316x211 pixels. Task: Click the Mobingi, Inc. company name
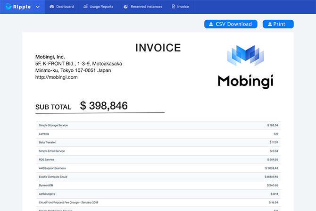click(50, 57)
